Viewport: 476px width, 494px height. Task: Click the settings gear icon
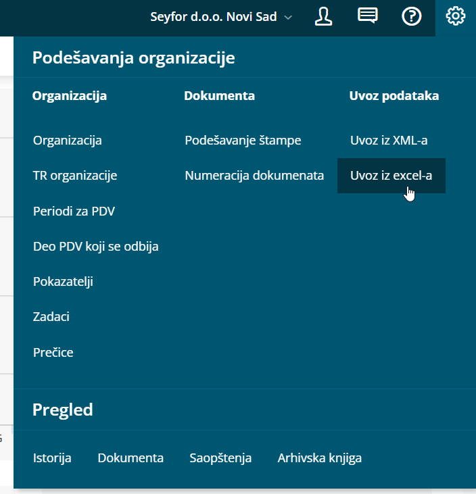(x=456, y=16)
